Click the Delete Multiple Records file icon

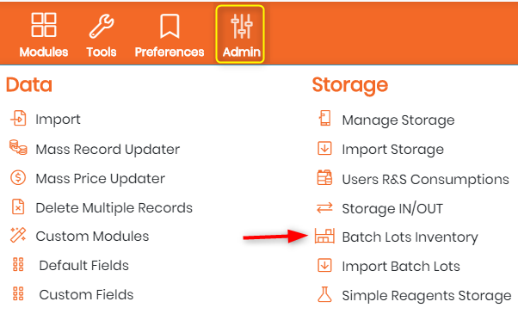(18, 206)
